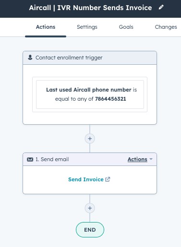Click the END node
Viewport: 181px width, 247px height.
coord(90,230)
